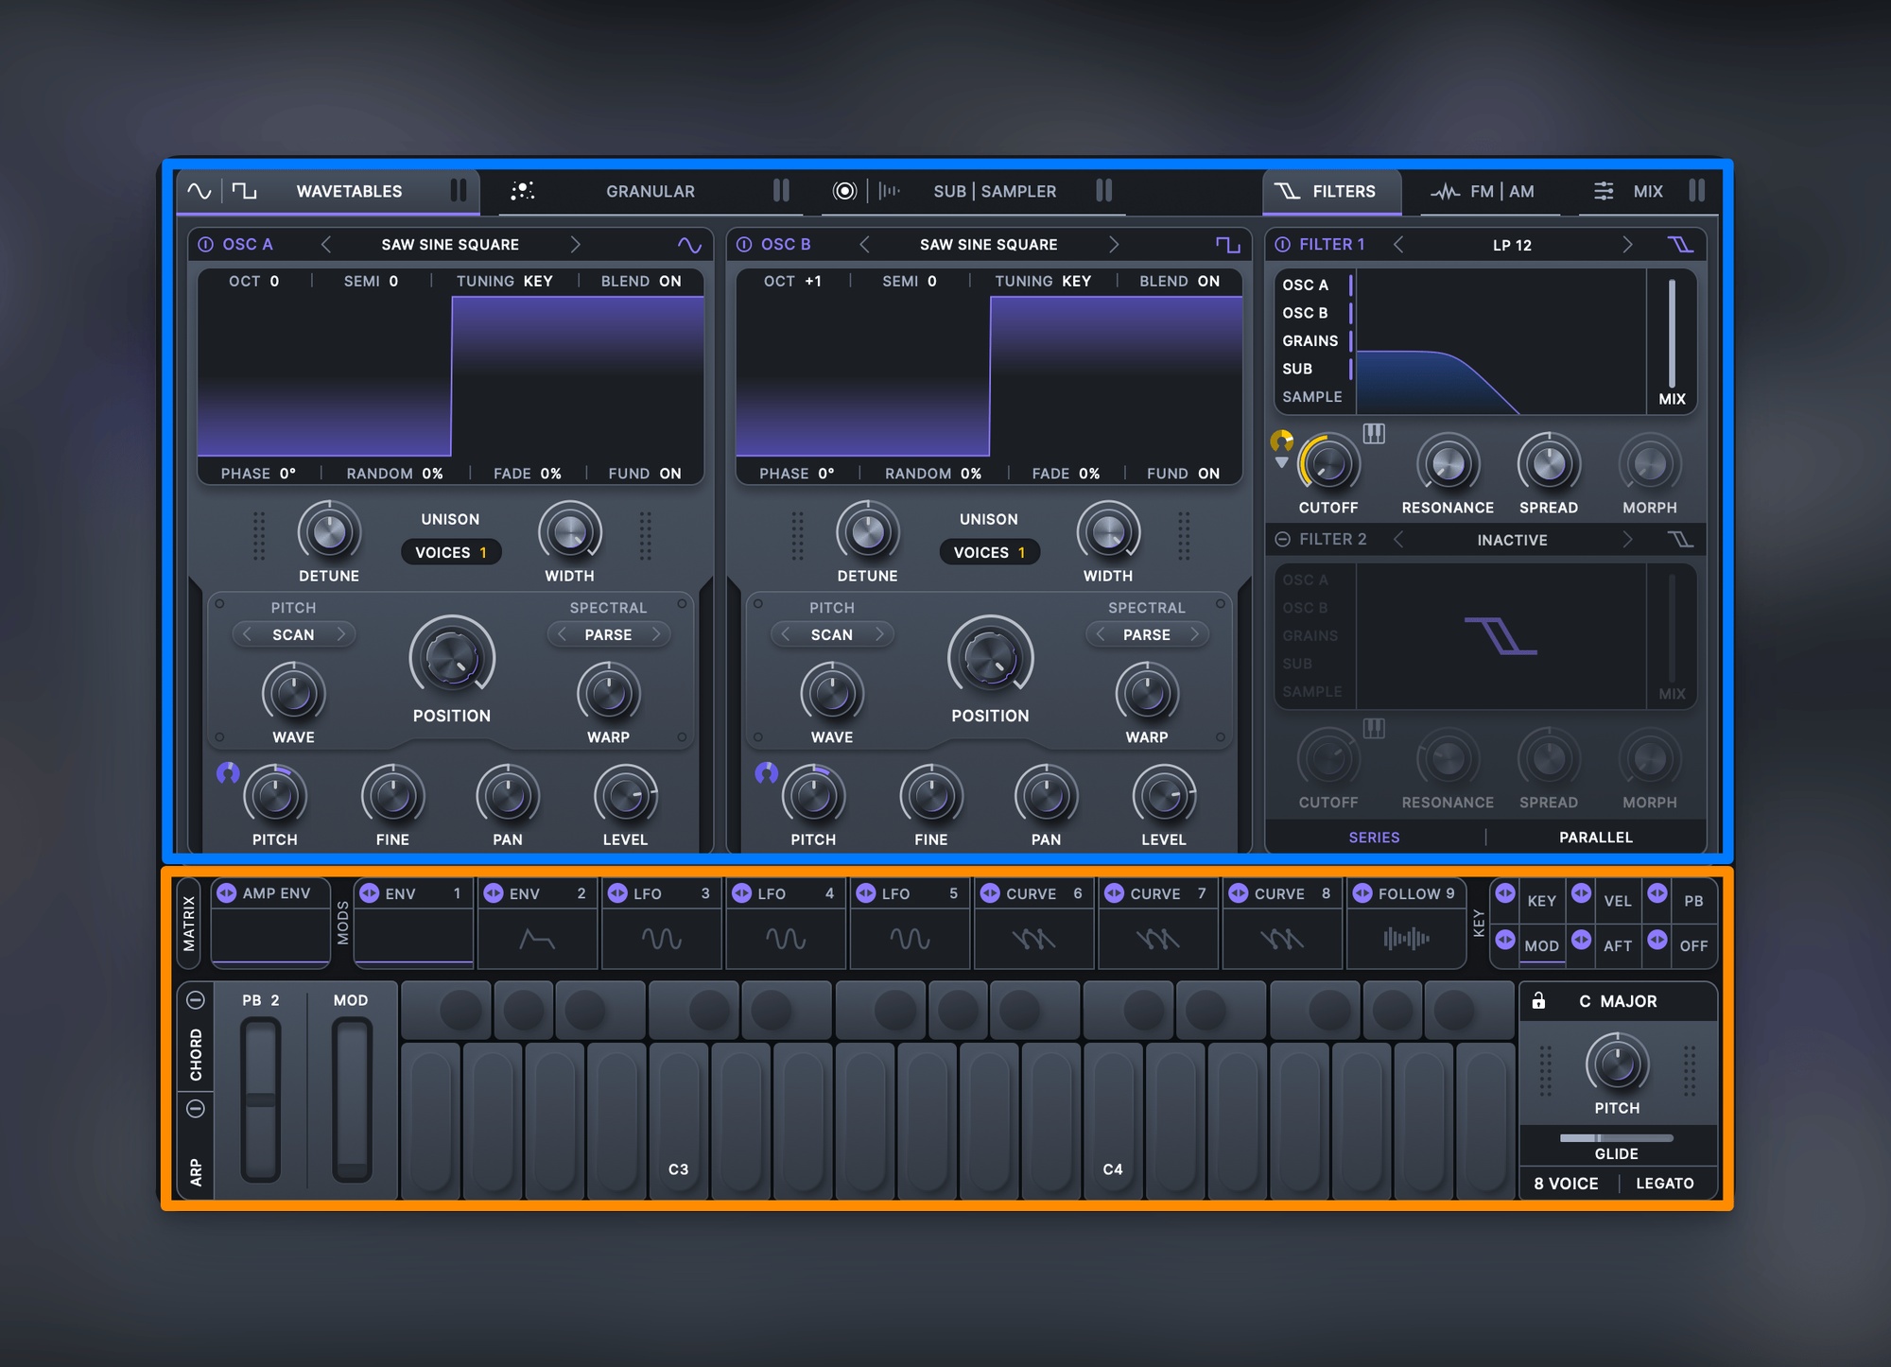
Task: Click the Granular tab particle icon
Action: tap(523, 191)
